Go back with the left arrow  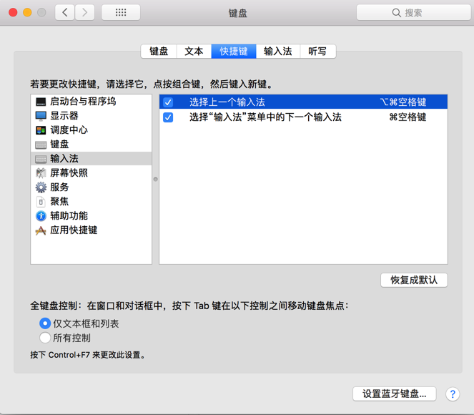pos(64,12)
